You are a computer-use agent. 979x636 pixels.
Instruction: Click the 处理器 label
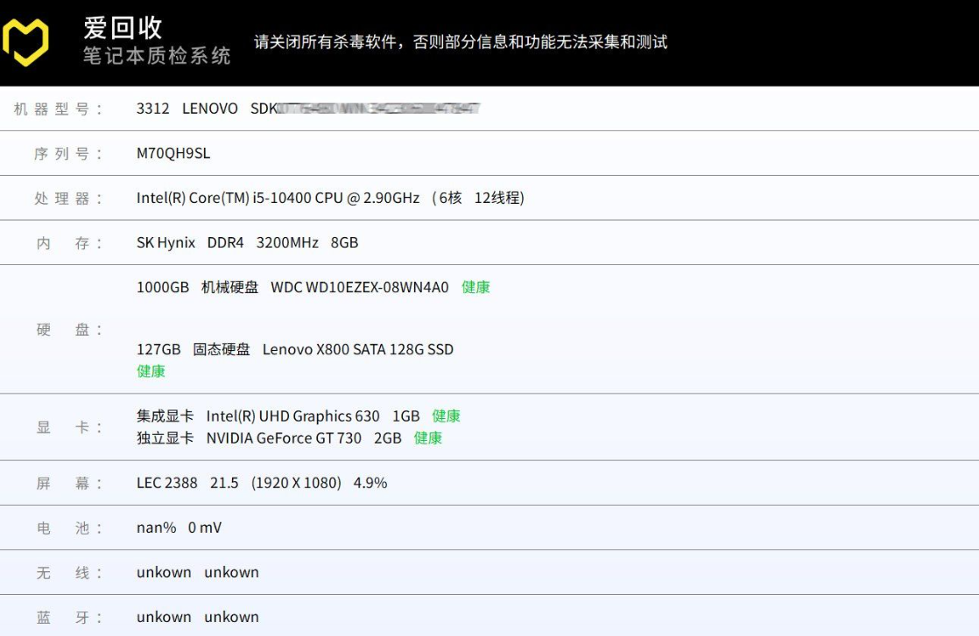click(68, 199)
